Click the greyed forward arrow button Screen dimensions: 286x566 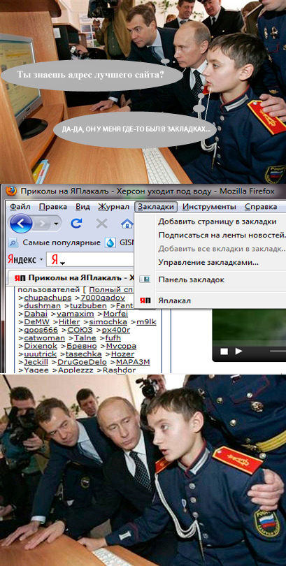(41, 224)
